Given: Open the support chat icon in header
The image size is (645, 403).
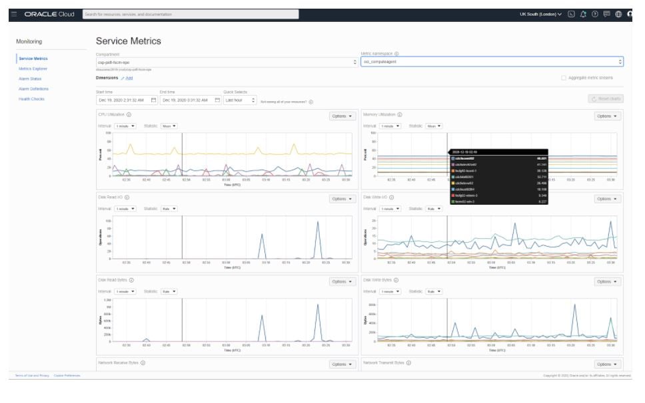Looking at the screenshot, I should 607,14.
